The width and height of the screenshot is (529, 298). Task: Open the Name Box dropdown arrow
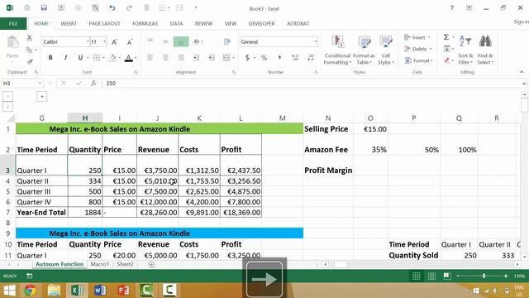pyautogui.click(x=40, y=83)
